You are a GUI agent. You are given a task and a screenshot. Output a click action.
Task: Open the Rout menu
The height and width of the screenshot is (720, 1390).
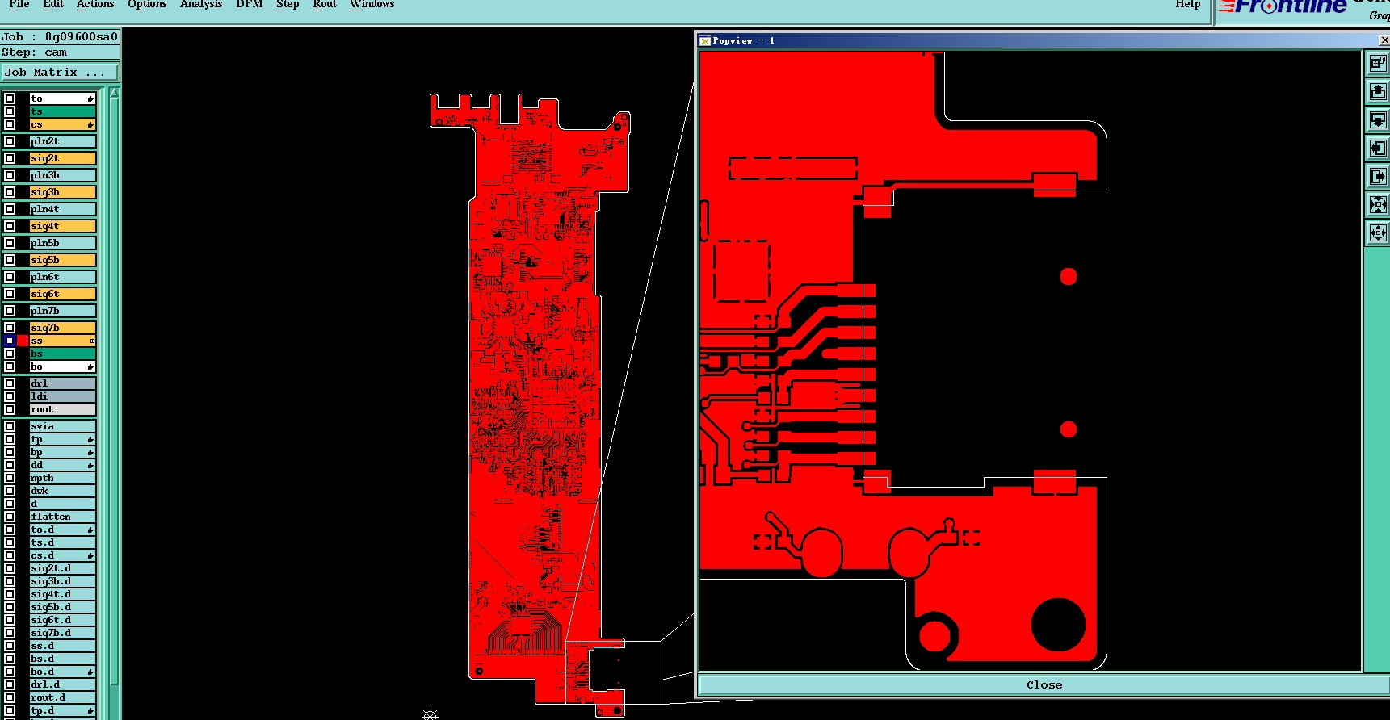tap(325, 4)
